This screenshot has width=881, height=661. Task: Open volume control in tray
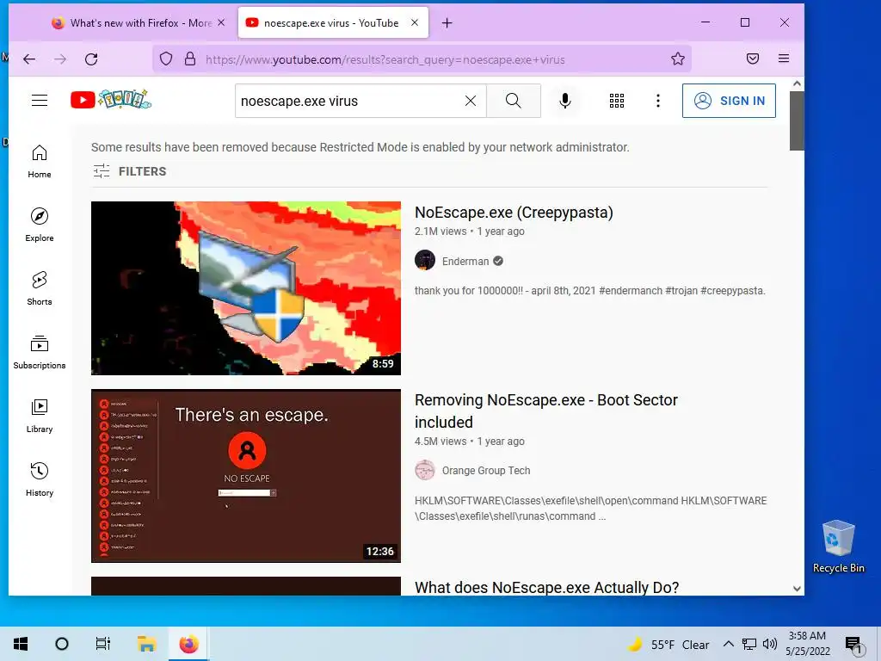770,644
